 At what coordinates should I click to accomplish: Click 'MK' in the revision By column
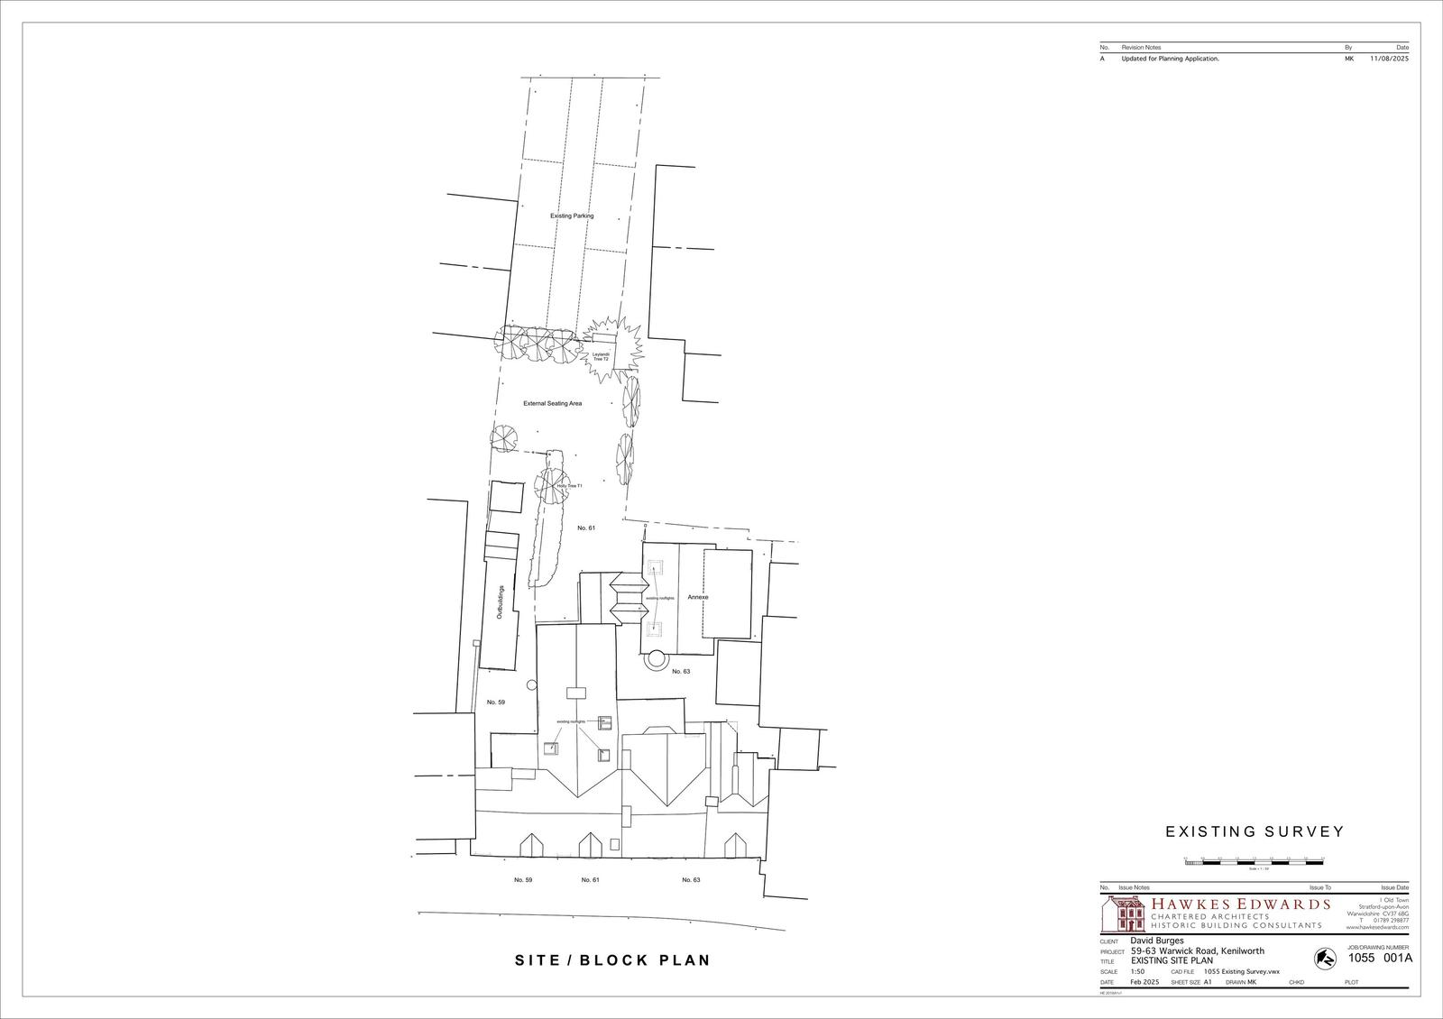[1348, 59]
